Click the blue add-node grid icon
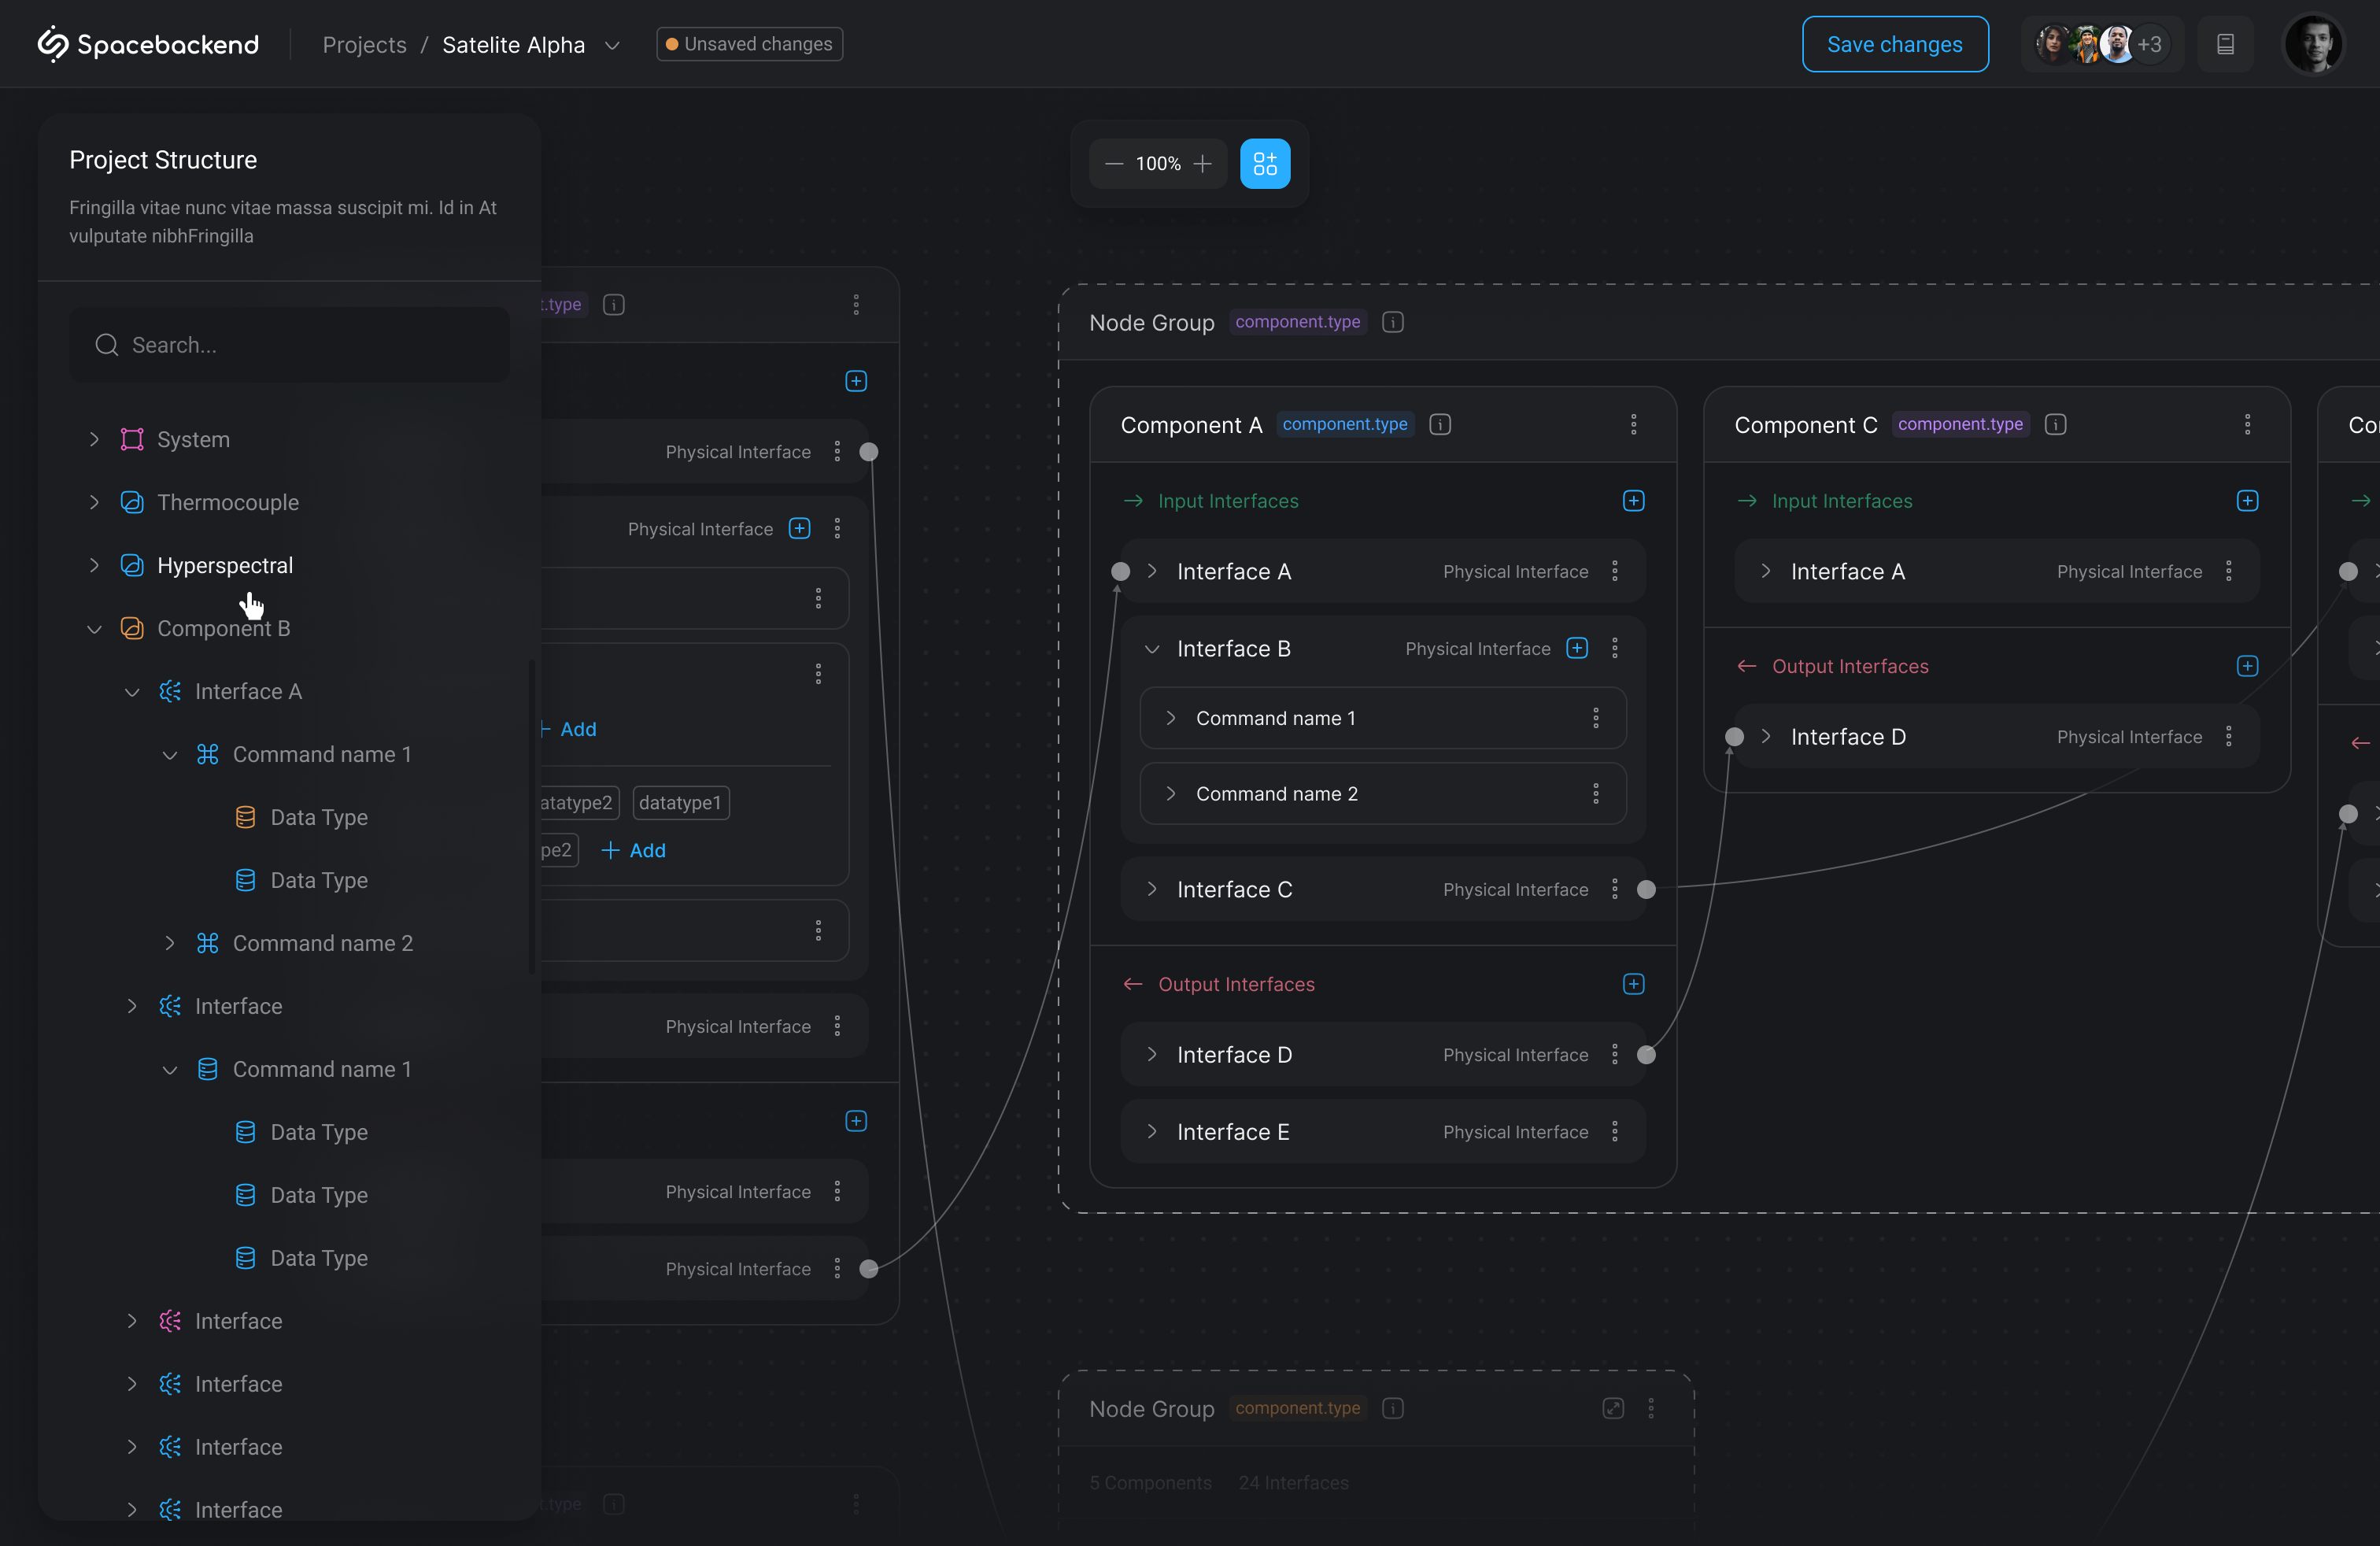This screenshot has width=2380, height=1546. [x=1265, y=163]
